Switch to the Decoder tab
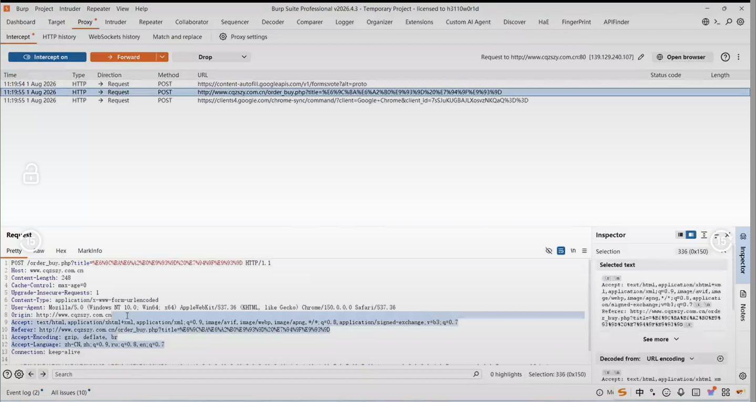This screenshot has height=402, width=756. click(273, 22)
